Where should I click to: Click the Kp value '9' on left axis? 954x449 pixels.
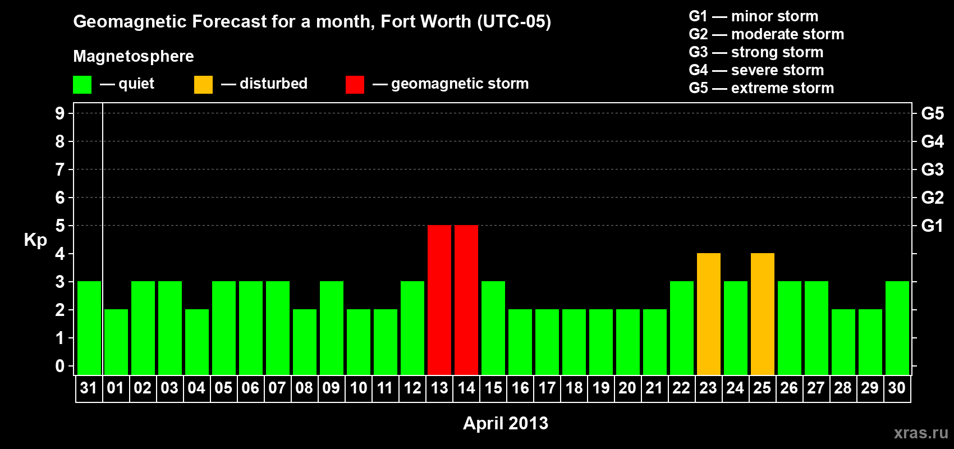pos(60,113)
